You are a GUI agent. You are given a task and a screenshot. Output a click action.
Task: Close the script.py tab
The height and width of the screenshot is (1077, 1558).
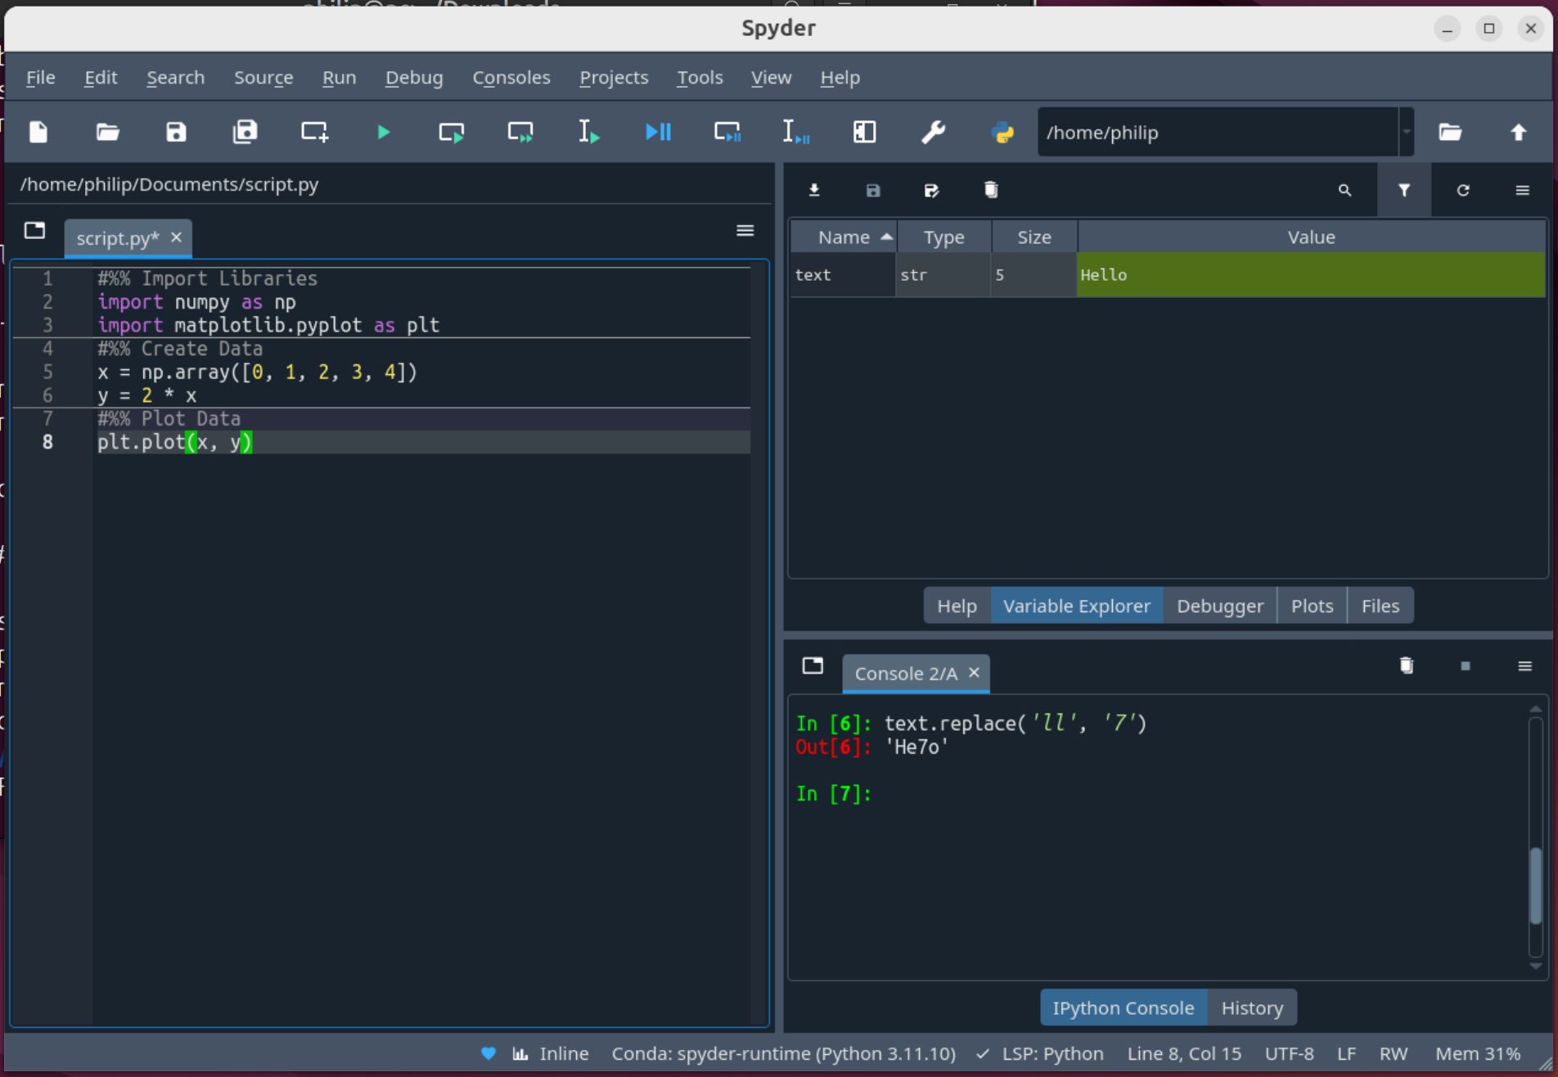point(176,237)
